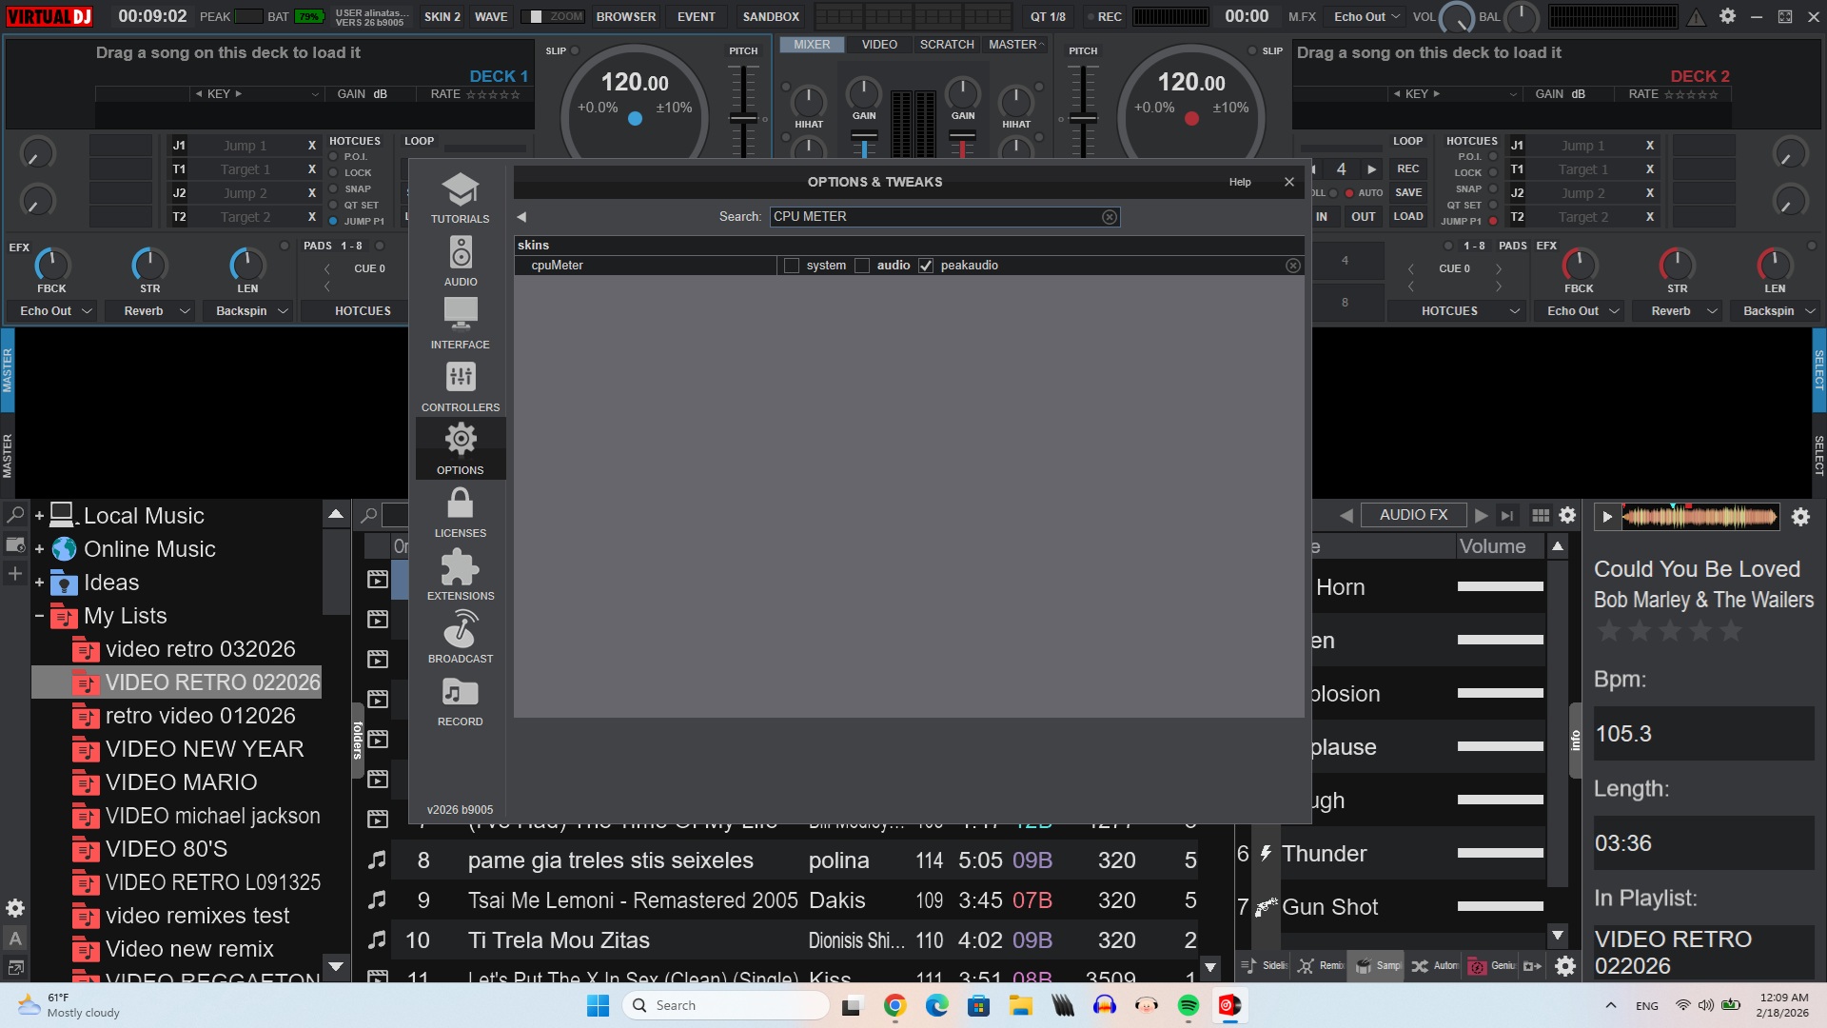Switch to the SCRATCH tab
The width and height of the screenshot is (1827, 1028).
click(x=946, y=45)
